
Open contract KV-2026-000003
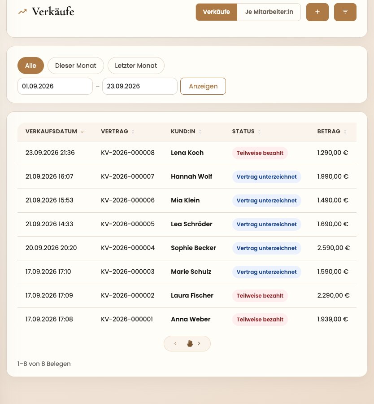point(128,272)
